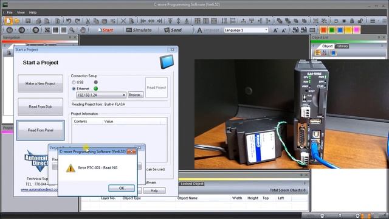Click the Undo arrow icon
389x219 pixels.
pos(69,21)
